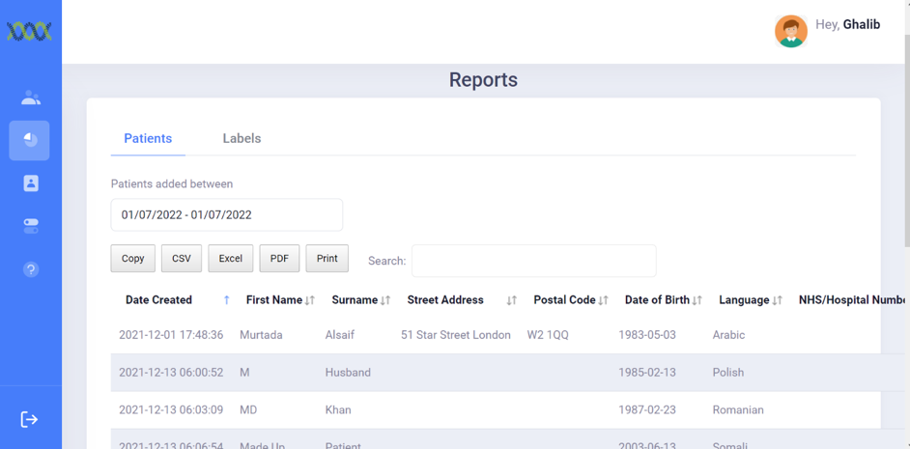Click the user avatar picture
The image size is (910, 449).
click(790, 31)
